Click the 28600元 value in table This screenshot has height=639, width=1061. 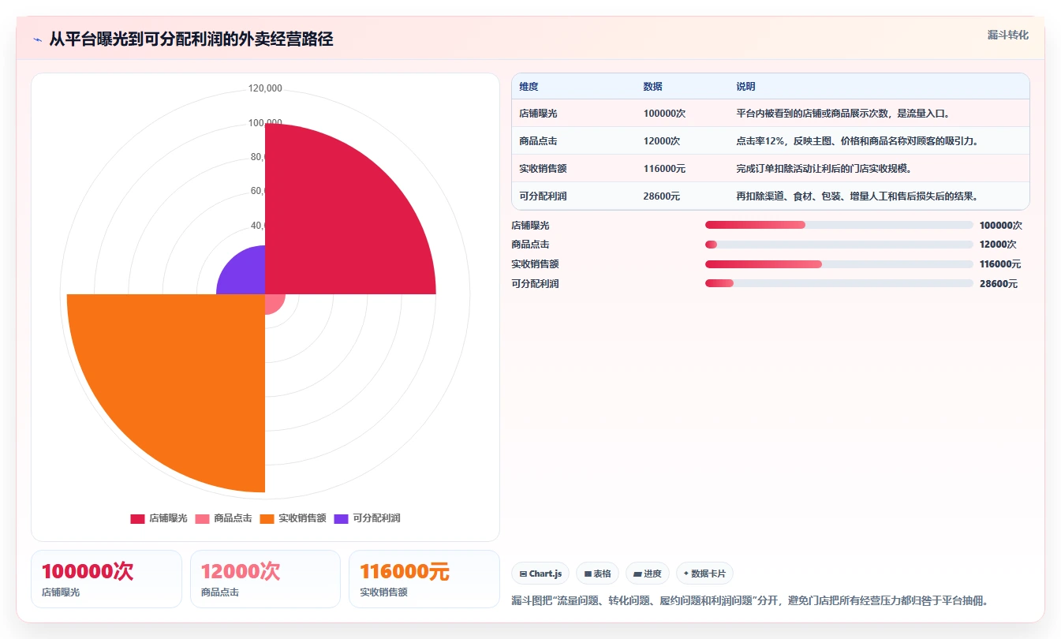[662, 196]
